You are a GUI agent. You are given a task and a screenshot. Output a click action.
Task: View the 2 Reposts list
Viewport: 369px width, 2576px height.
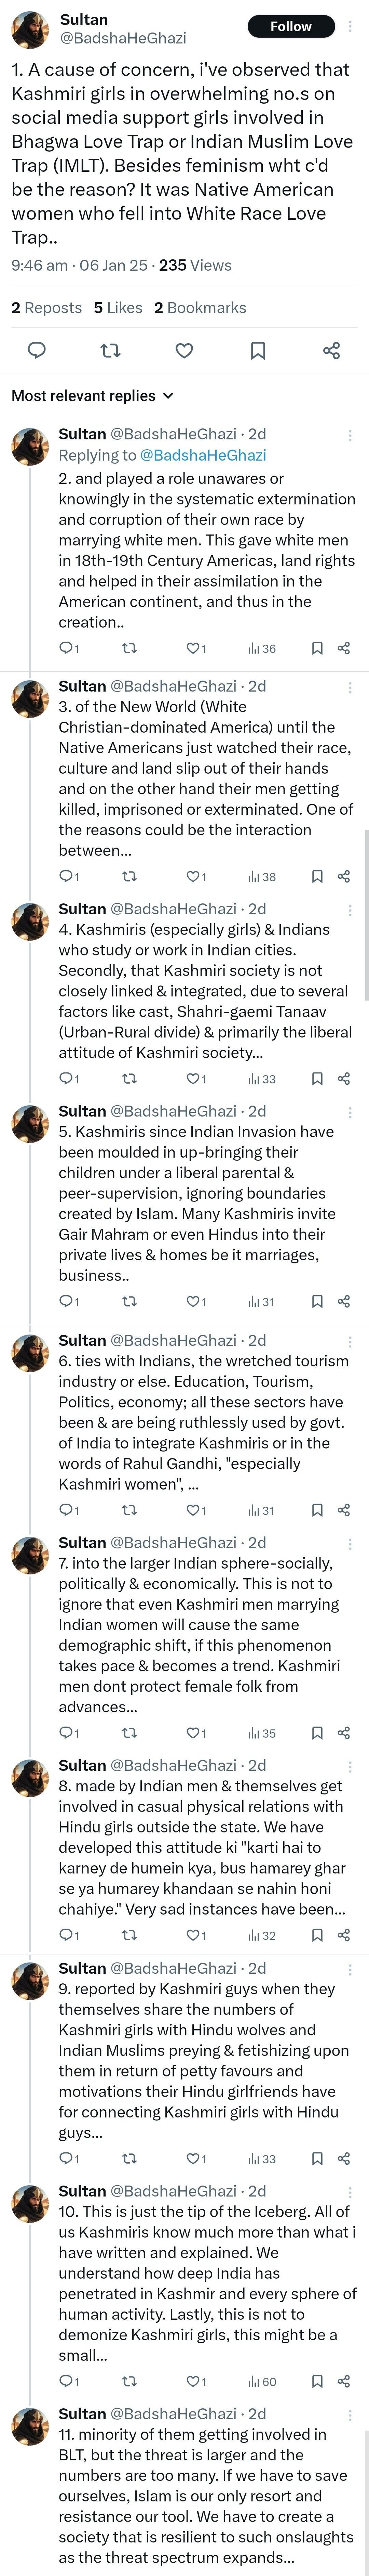47,308
